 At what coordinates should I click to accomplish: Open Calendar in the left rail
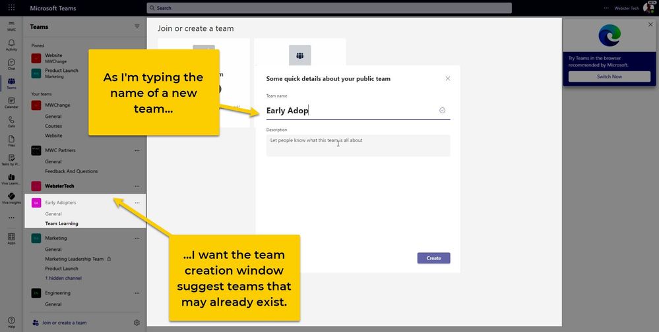coord(11,103)
